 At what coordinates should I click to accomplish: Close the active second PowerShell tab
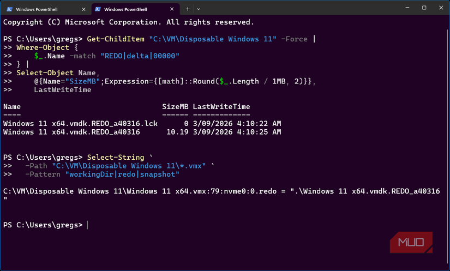pos(172,9)
